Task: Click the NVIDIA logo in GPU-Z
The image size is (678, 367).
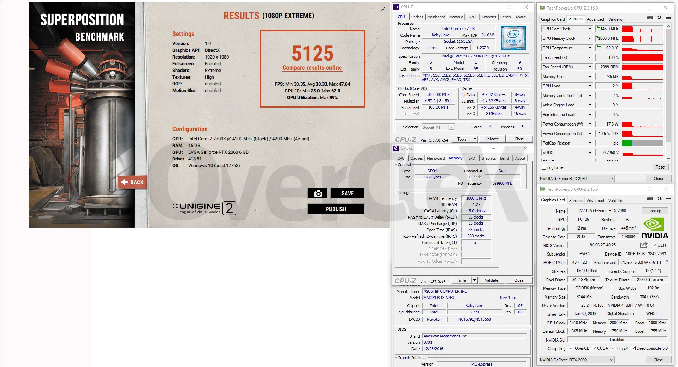Action: pyautogui.click(x=654, y=228)
